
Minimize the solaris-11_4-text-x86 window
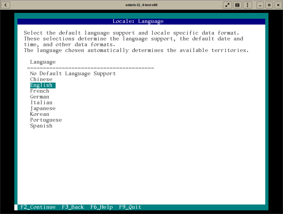pyautogui.click(x=260, y=5)
